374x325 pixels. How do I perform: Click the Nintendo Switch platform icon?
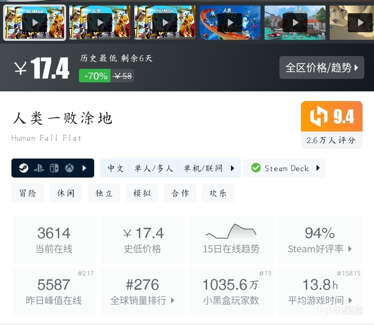click(54, 168)
